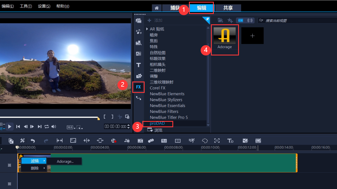Switch to the 共享 tab
The width and height of the screenshot is (337, 189).
(x=228, y=8)
